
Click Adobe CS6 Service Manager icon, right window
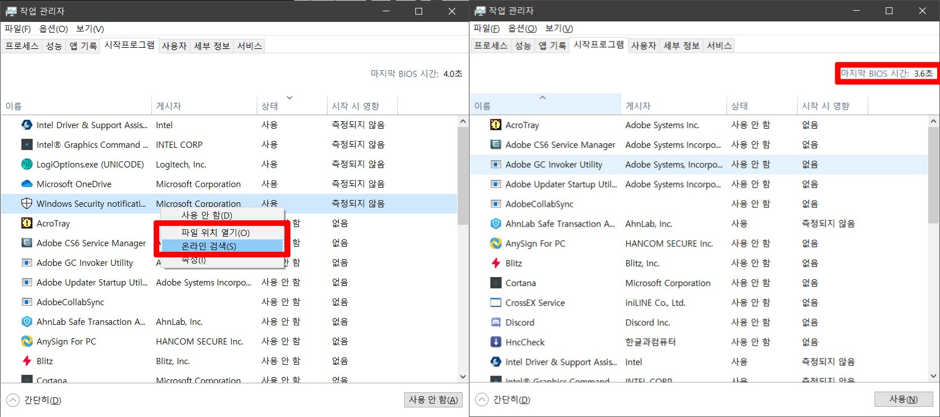coord(495,144)
